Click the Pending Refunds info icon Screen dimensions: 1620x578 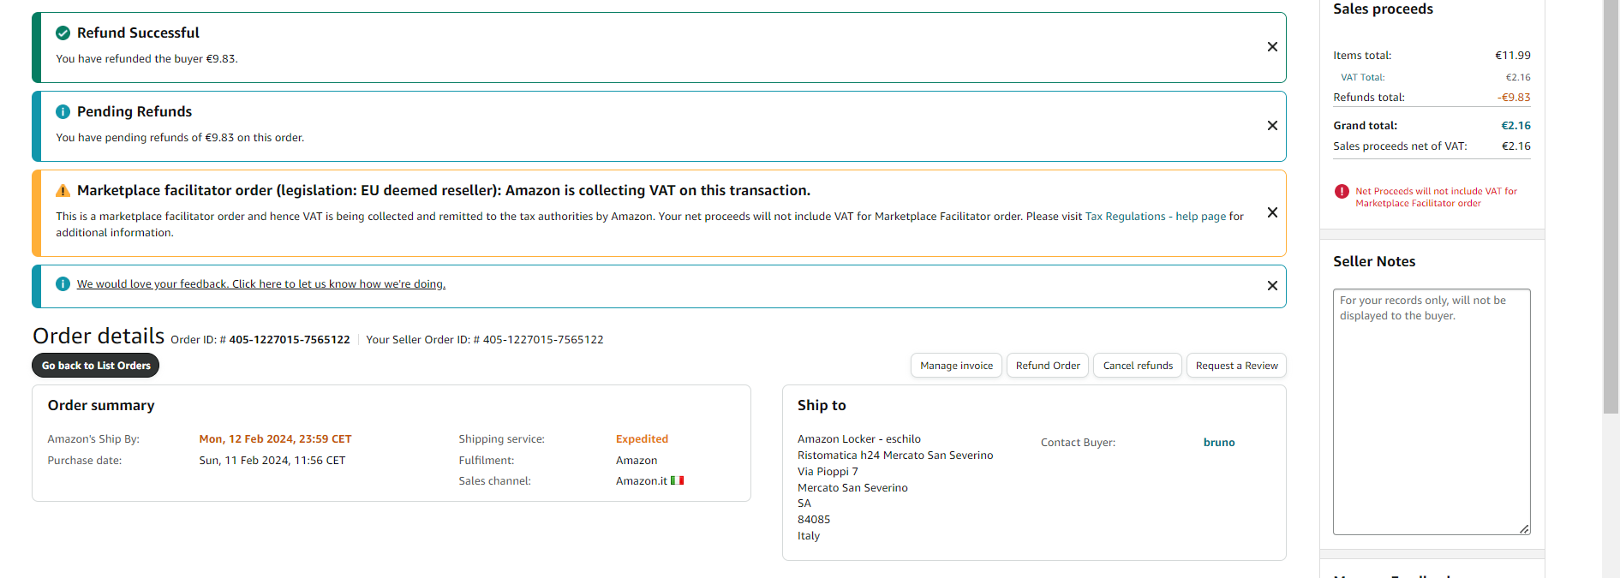(x=63, y=112)
